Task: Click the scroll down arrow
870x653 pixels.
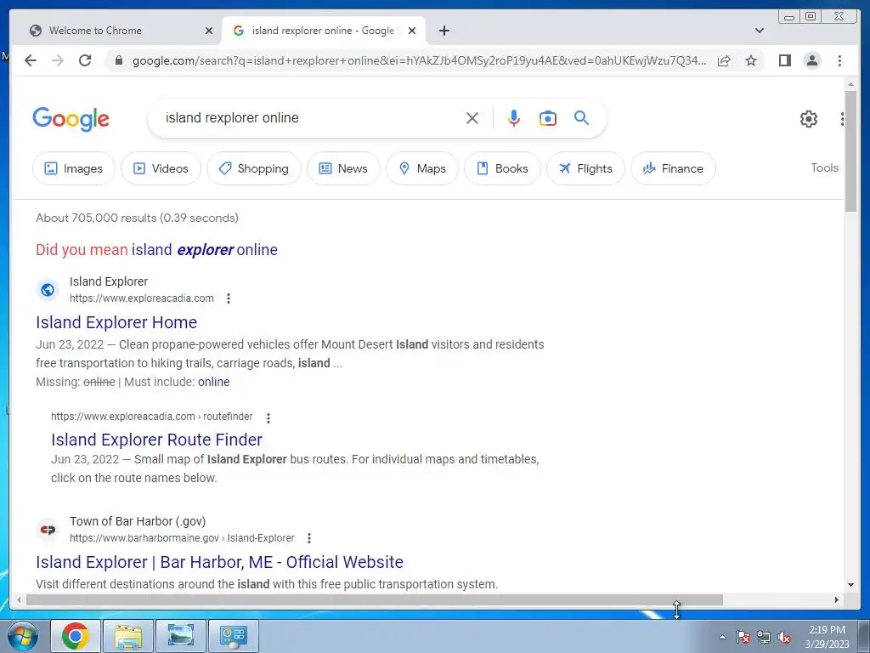Action: [850, 585]
